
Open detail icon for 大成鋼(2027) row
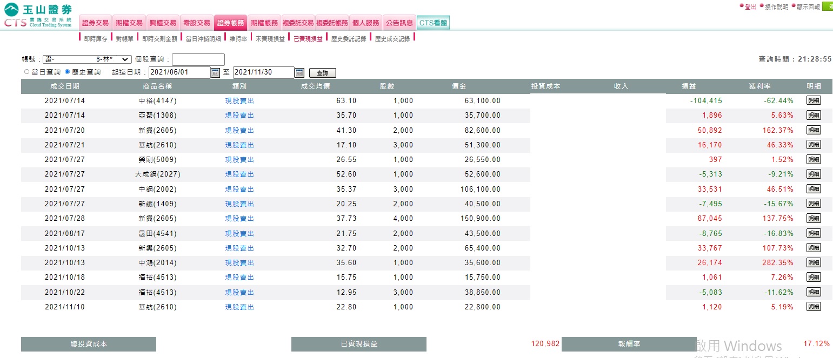click(814, 174)
